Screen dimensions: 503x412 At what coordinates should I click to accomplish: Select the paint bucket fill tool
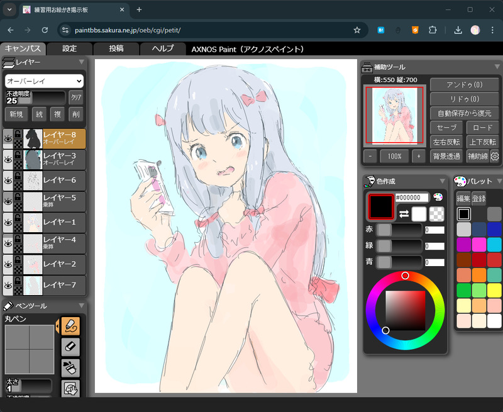tap(70, 368)
